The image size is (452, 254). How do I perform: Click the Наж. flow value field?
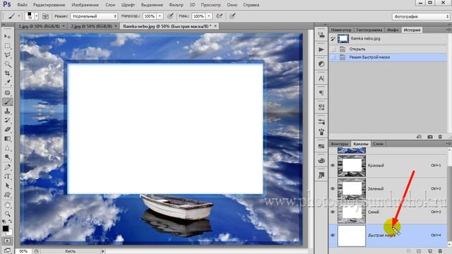198,16
